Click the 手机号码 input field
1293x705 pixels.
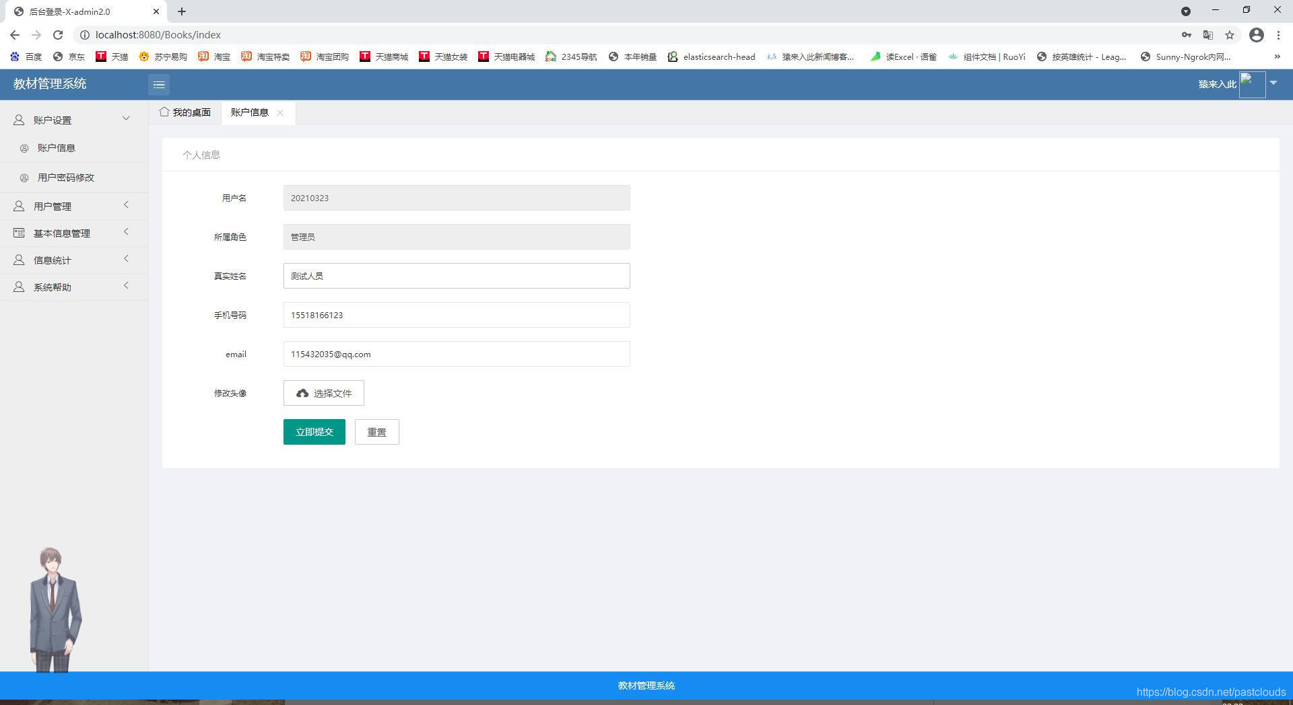[x=457, y=315]
